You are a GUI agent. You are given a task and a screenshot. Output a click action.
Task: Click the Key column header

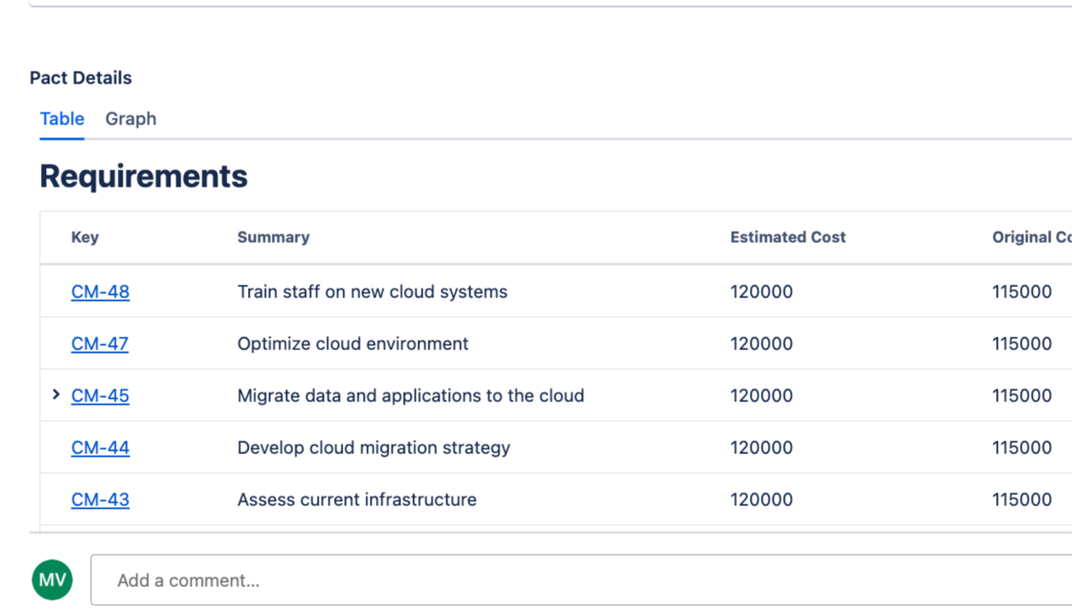(85, 238)
